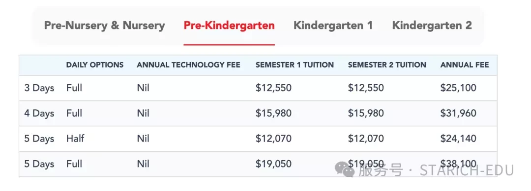The width and height of the screenshot is (531, 191).
Task: Click the Semester 2 Tuition column header
Action: [x=387, y=65]
